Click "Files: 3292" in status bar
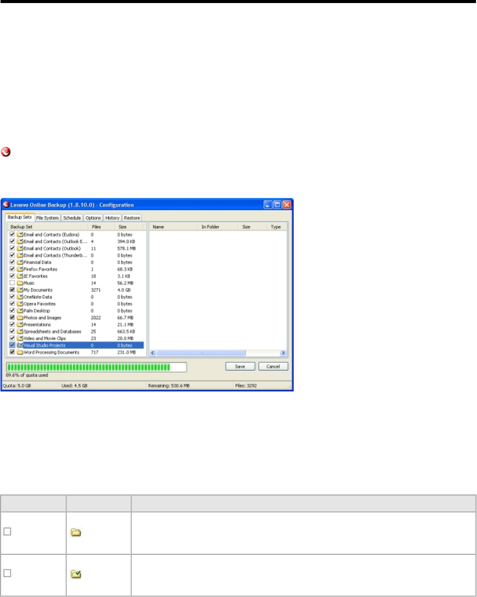The width and height of the screenshot is (477, 597). tap(246, 386)
